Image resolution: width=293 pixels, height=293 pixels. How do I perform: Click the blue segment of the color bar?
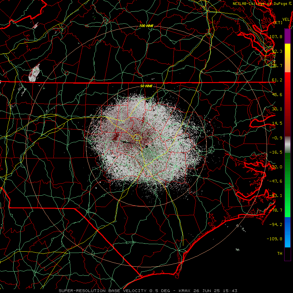[x=287, y=232]
